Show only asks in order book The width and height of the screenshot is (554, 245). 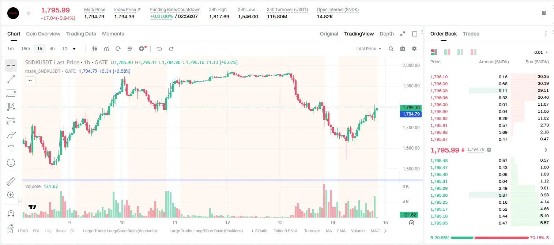click(473, 52)
